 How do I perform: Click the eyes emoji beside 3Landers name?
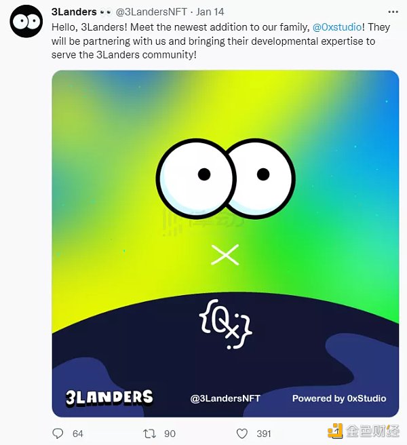(106, 12)
